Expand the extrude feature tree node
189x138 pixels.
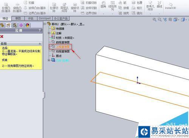click(49, 60)
